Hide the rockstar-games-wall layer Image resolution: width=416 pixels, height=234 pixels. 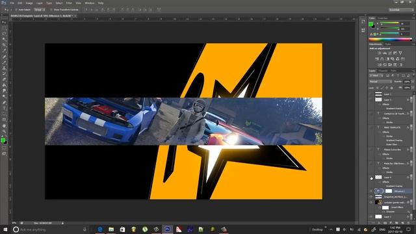coord(371,202)
